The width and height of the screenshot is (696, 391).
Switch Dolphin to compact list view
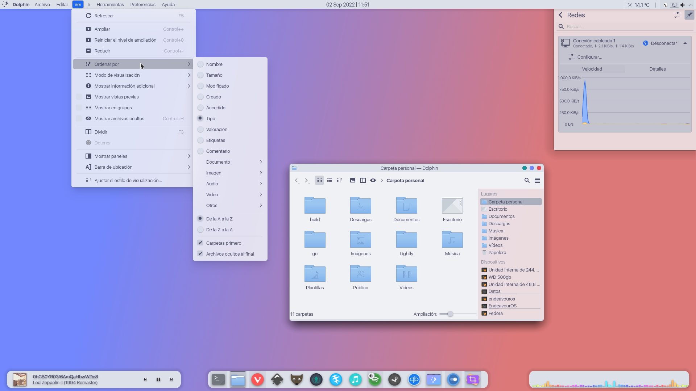coord(330,180)
